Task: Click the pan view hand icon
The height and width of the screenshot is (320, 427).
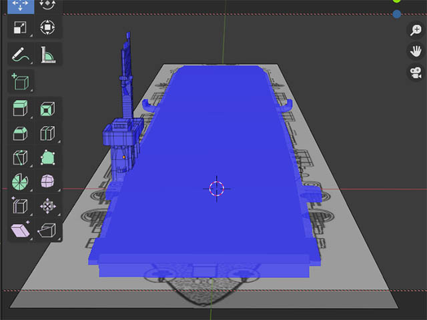Action: coord(416,51)
